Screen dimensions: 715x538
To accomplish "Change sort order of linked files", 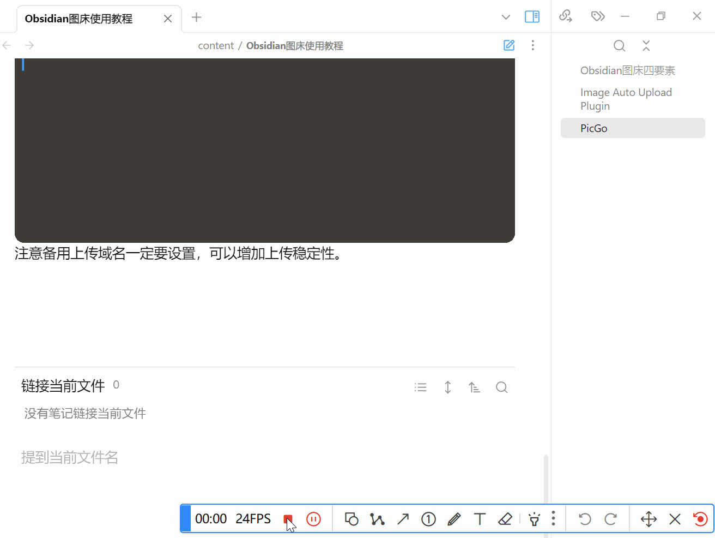I will tap(474, 387).
